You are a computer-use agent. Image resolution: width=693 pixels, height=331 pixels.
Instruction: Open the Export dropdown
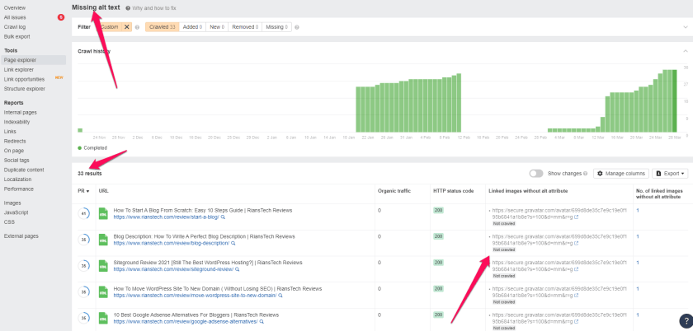coord(670,174)
